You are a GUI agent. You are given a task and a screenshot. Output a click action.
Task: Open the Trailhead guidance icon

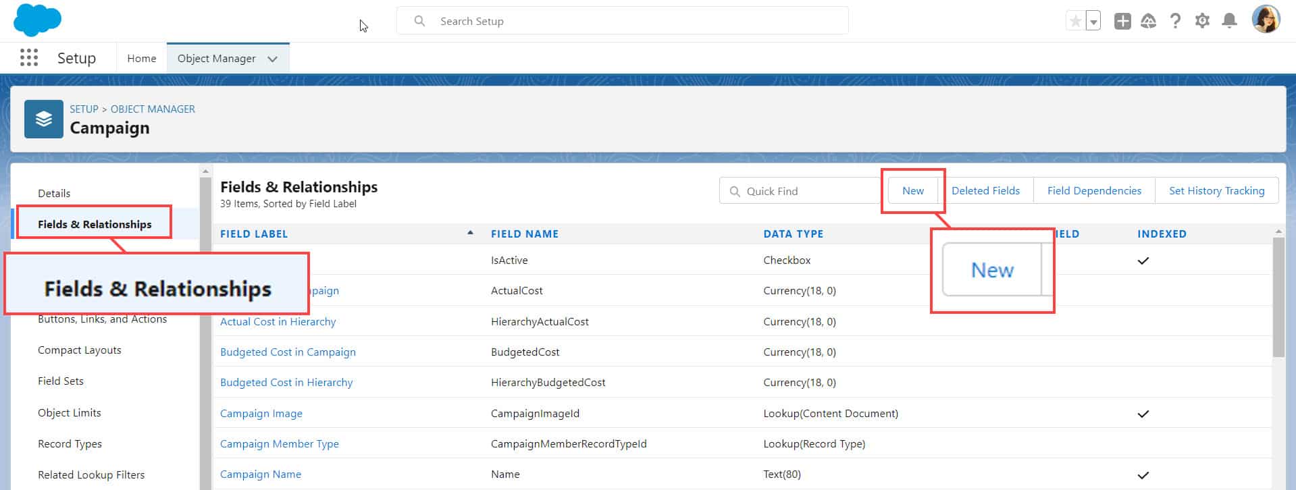[1148, 21]
